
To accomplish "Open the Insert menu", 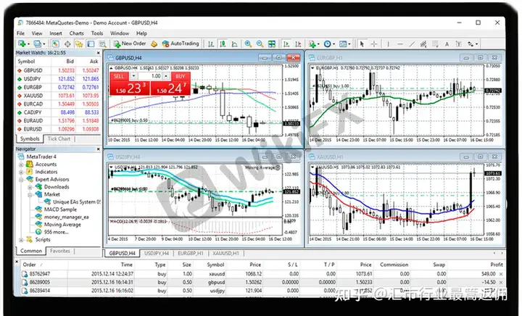I will point(56,33).
